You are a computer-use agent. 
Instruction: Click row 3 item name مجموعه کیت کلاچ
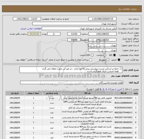point(87,108)
